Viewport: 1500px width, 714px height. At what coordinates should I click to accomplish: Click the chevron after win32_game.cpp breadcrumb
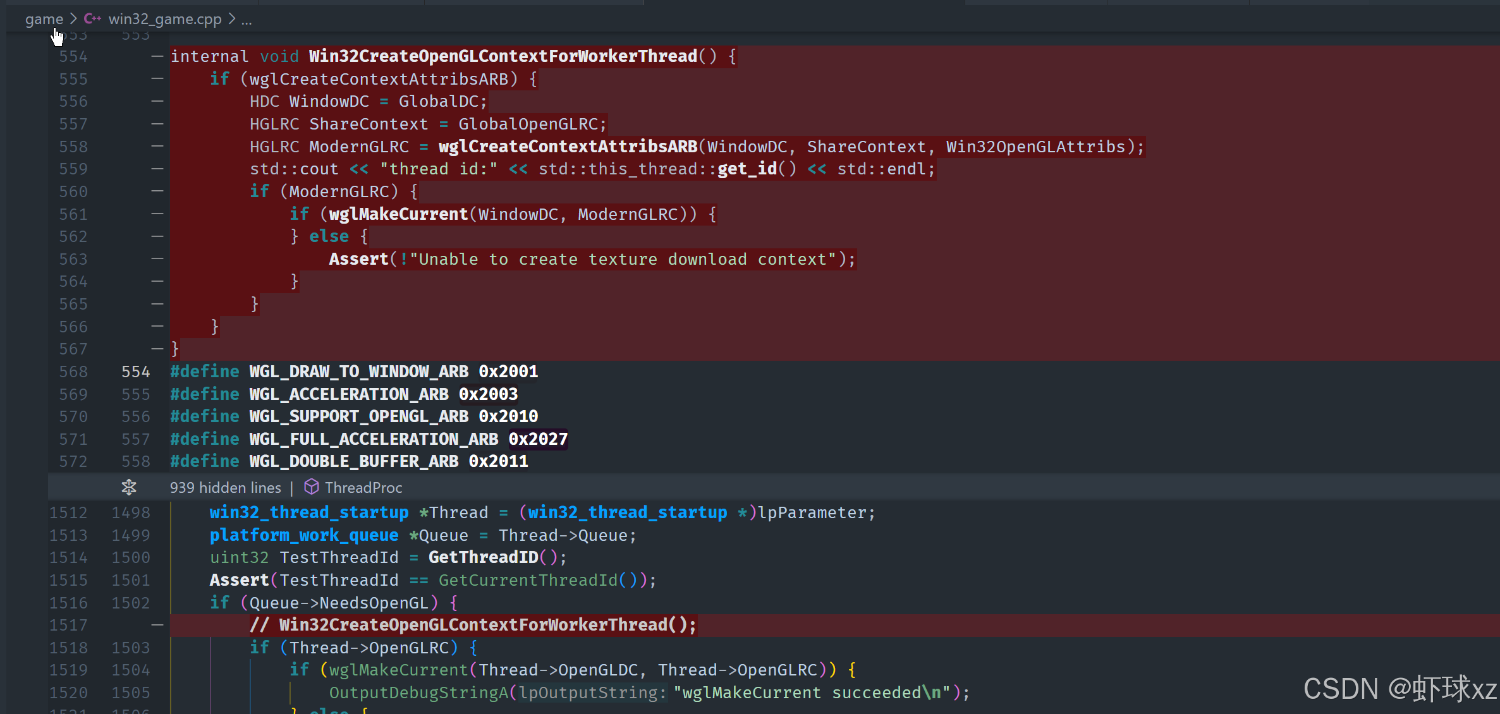coord(232,19)
